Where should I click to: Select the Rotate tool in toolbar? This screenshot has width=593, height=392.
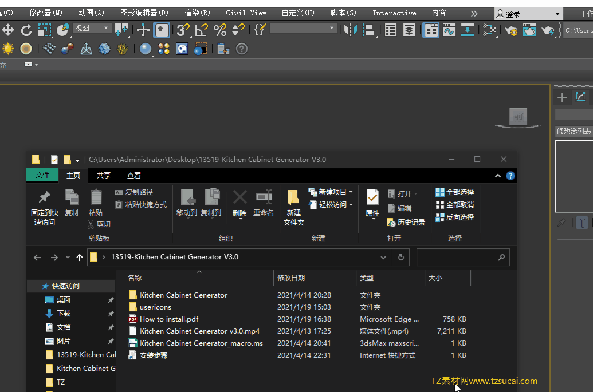point(26,29)
